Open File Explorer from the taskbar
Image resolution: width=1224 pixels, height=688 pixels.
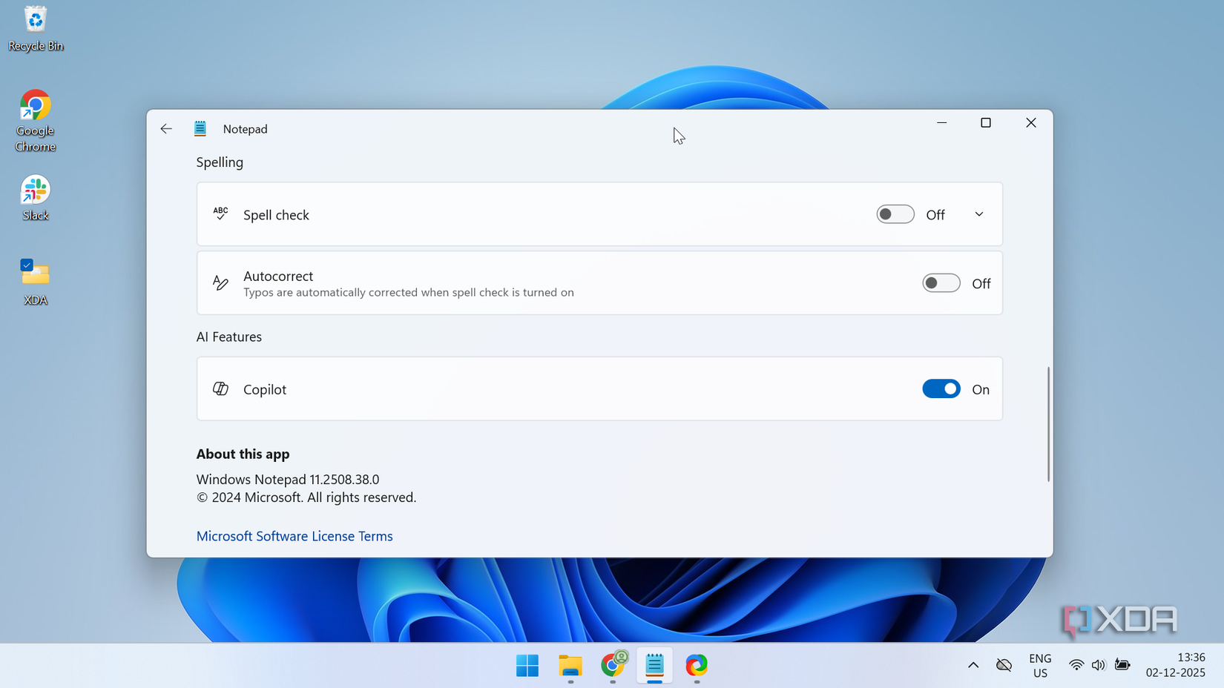pyautogui.click(x=570, y=666)
